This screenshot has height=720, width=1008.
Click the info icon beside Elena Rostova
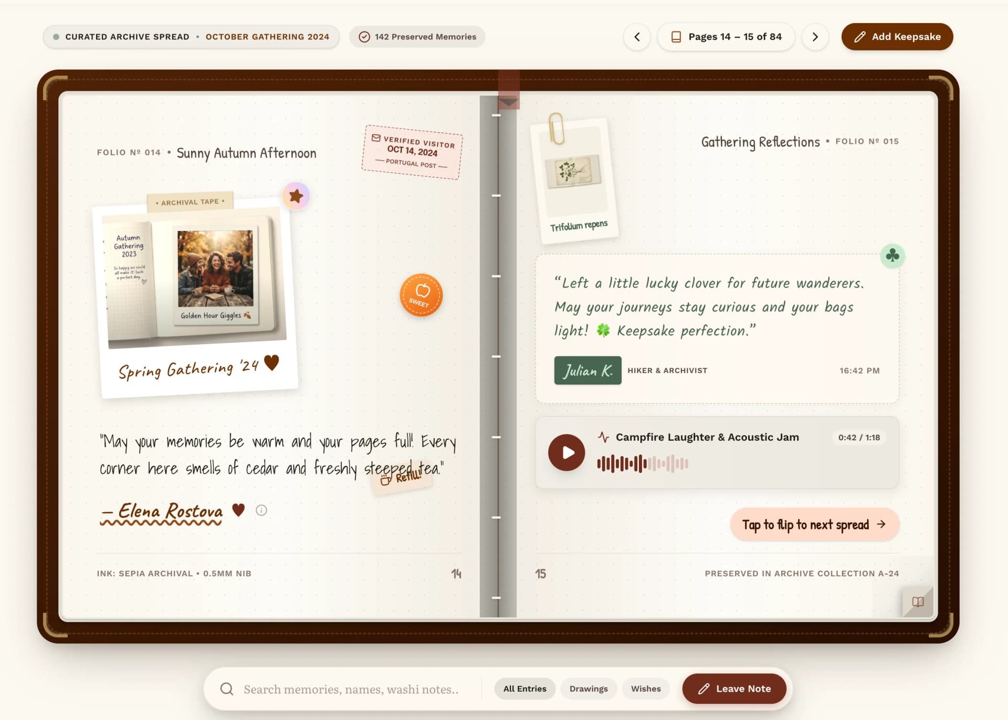point(261,510)
